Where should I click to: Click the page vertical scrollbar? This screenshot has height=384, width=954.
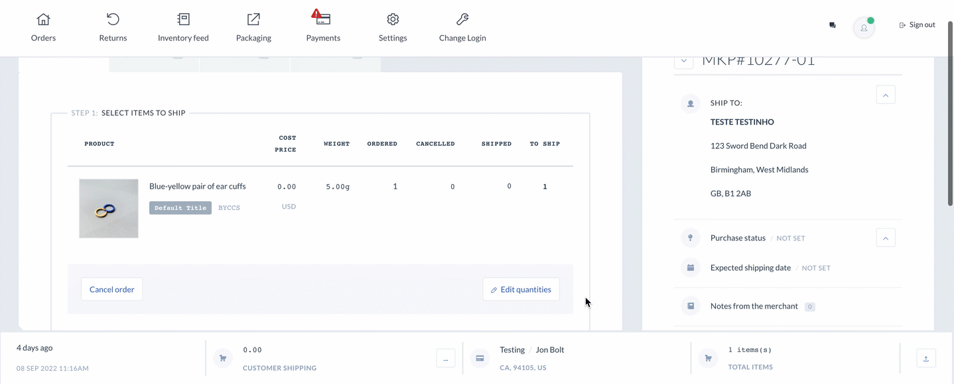point(949,113)
